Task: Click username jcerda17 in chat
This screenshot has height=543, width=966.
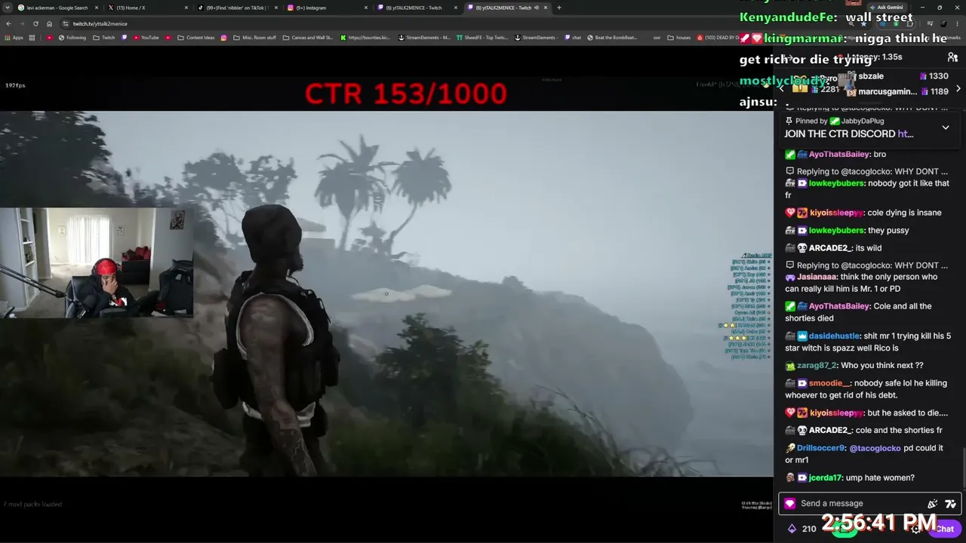Action: 825,478
